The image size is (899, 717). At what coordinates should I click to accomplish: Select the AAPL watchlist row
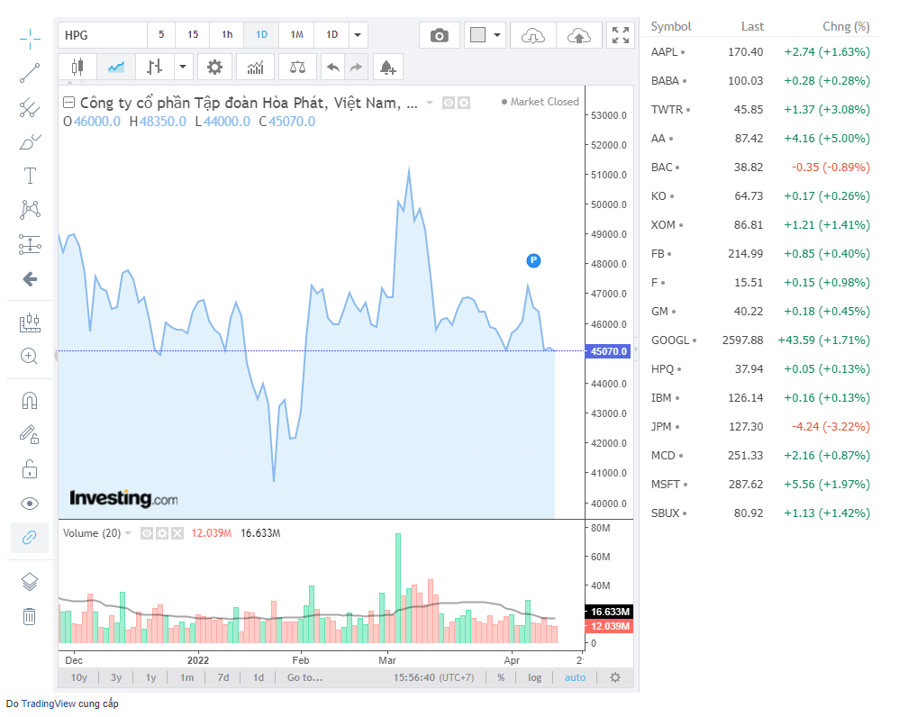click(x=759, y=51)
